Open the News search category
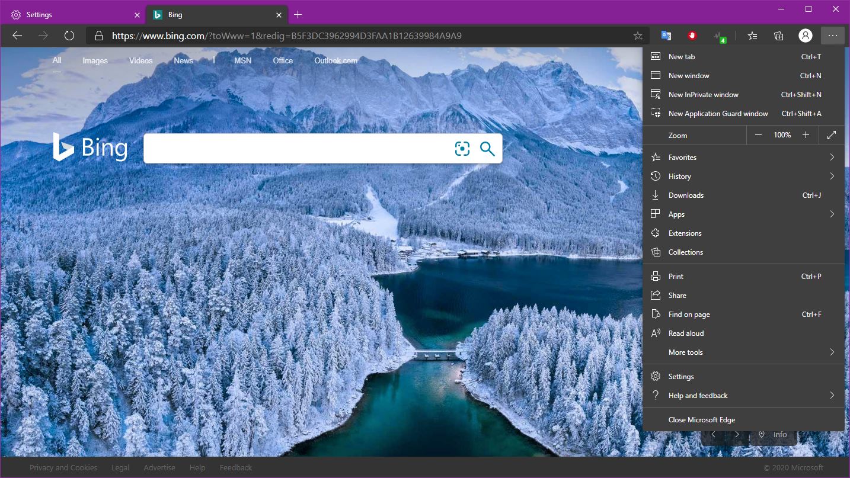Viewport: 850px width, 478px height. pos(183,60)
